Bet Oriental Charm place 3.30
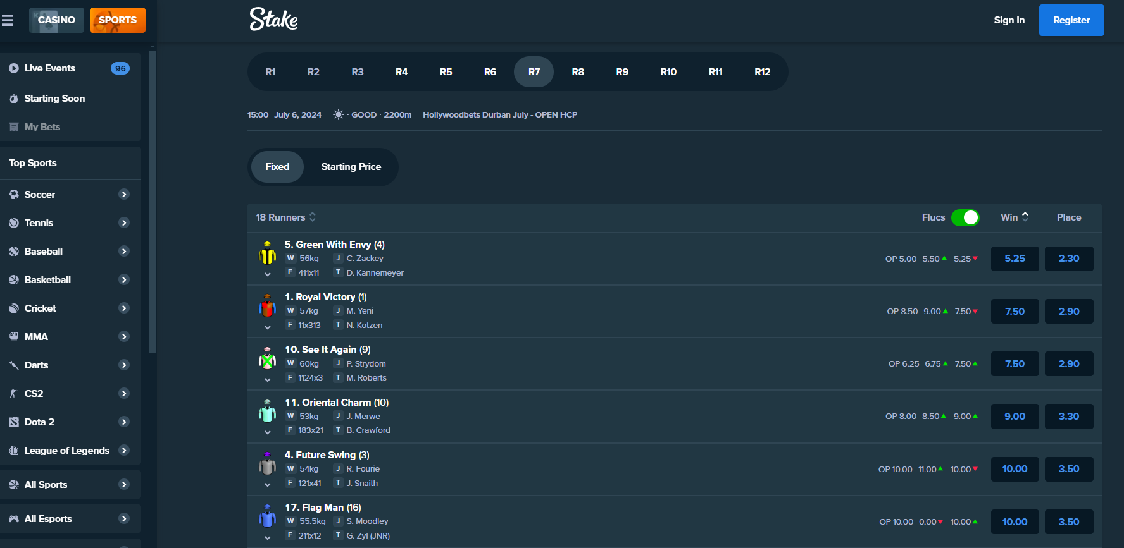Viewport: 1124px width, 548px height. point(1069,417)
